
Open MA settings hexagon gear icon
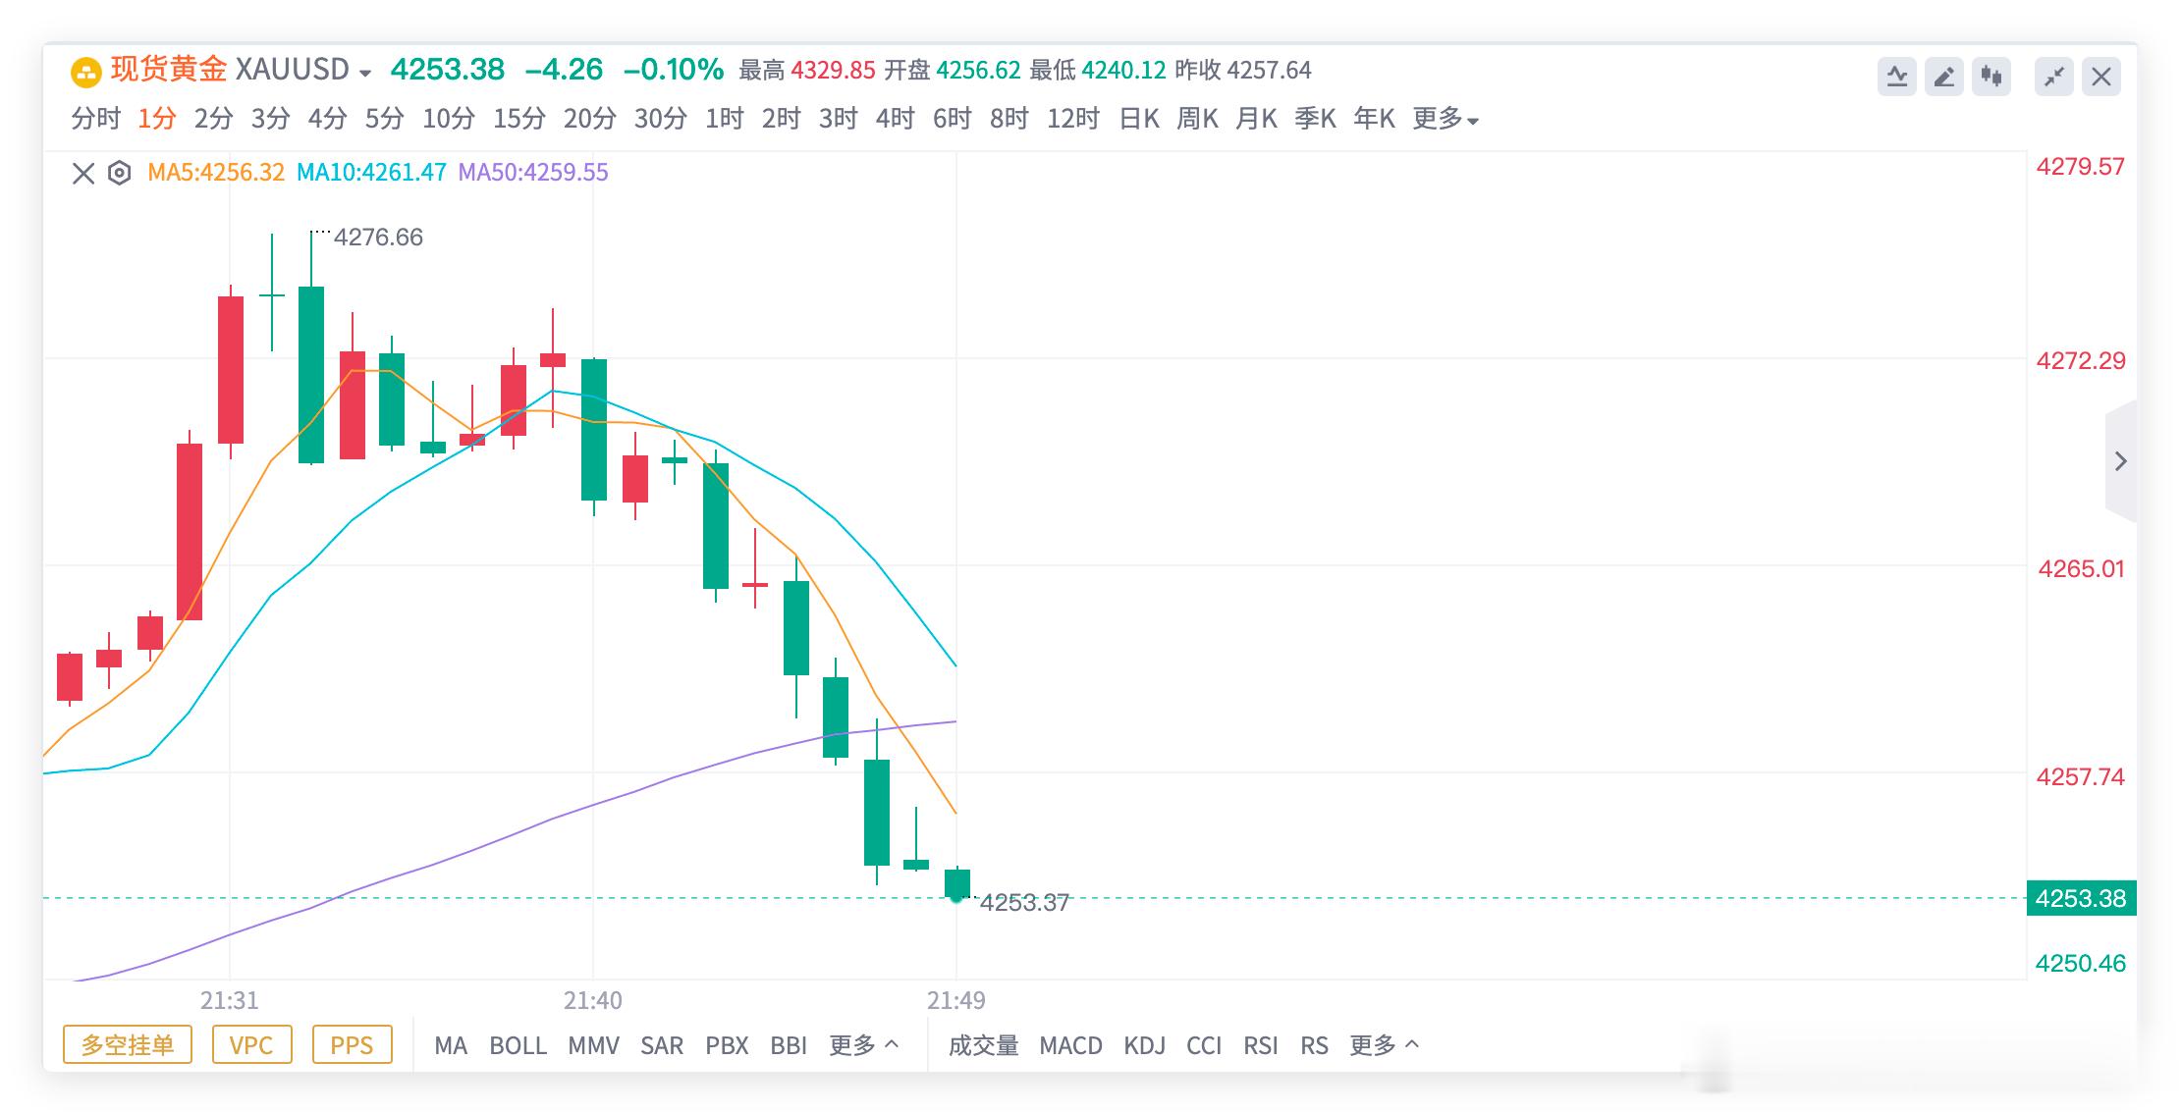[x=119, y=174]
